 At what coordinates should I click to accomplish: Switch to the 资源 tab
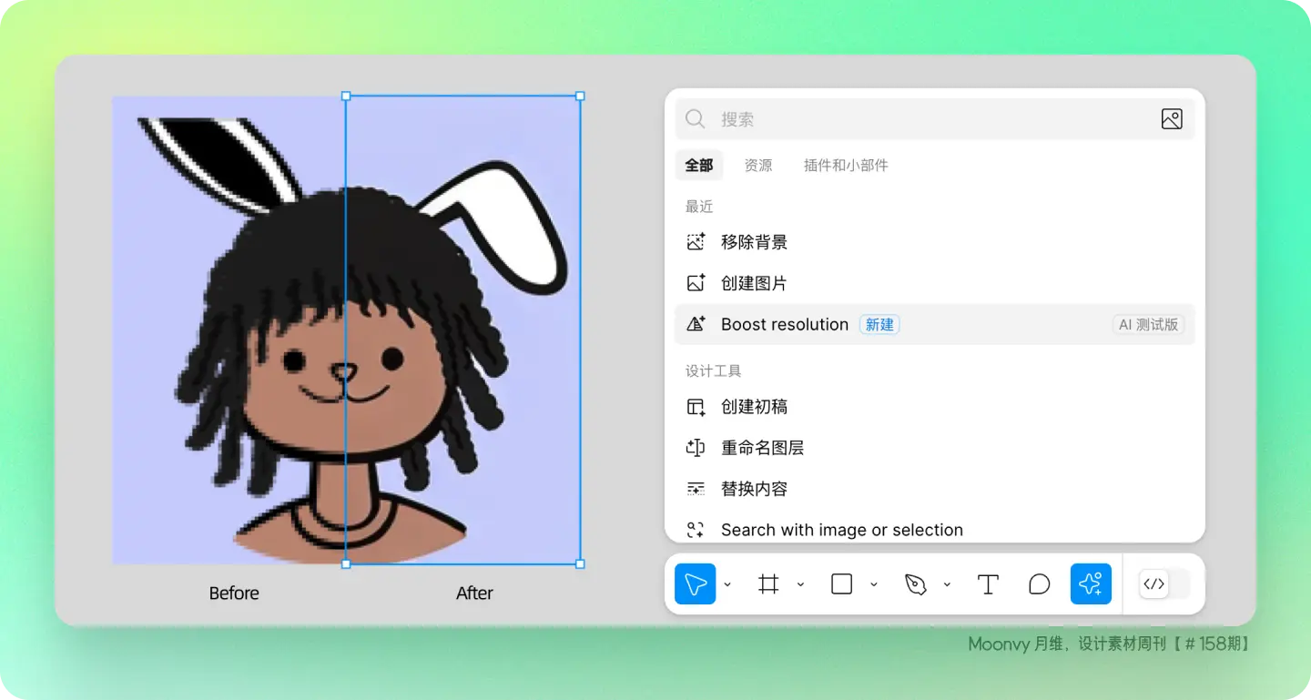757,166
